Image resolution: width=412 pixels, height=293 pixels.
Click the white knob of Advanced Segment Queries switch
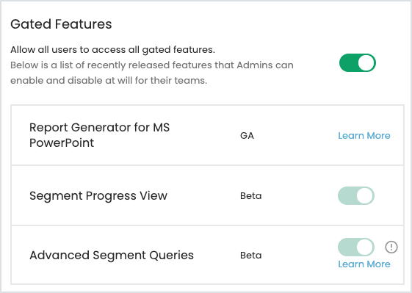point(365,247)
